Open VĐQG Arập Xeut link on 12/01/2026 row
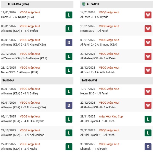This screenshot has height=152, width=153. coord(30,13)
